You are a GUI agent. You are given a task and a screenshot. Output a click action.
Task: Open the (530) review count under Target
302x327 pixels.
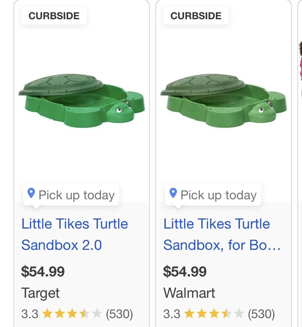tap(119, 314)
